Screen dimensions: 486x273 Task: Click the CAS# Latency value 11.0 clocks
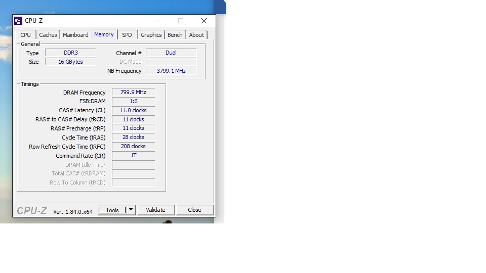(133, 110)
